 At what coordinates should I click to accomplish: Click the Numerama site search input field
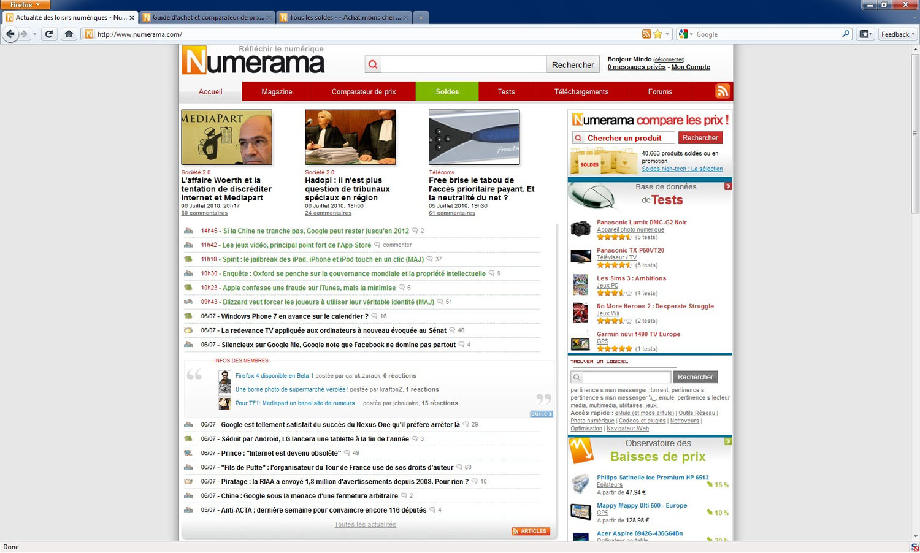(463, 64)
